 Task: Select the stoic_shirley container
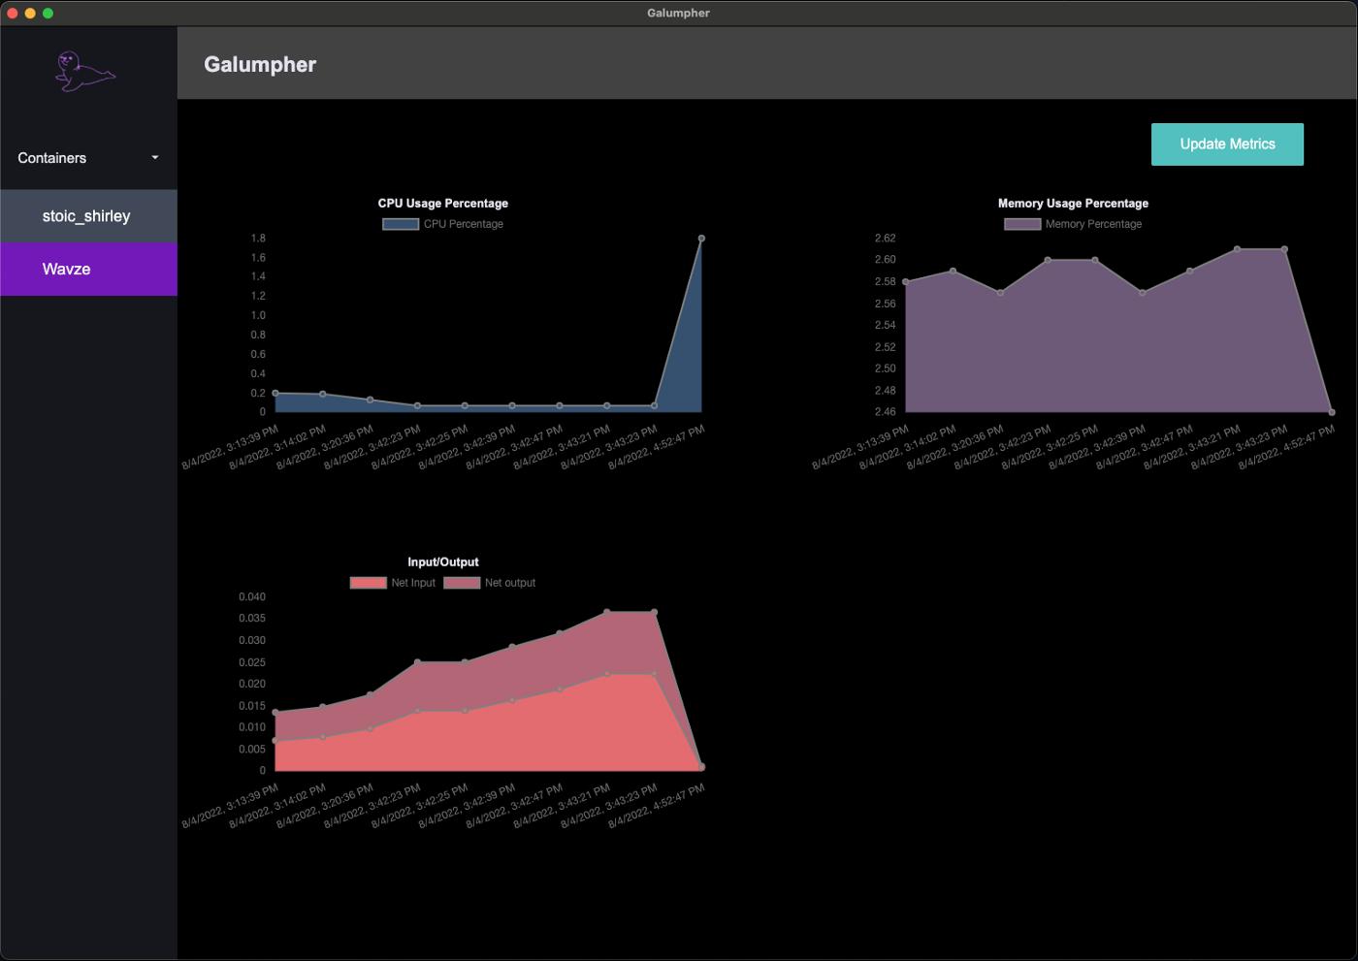tap(87, 216)
